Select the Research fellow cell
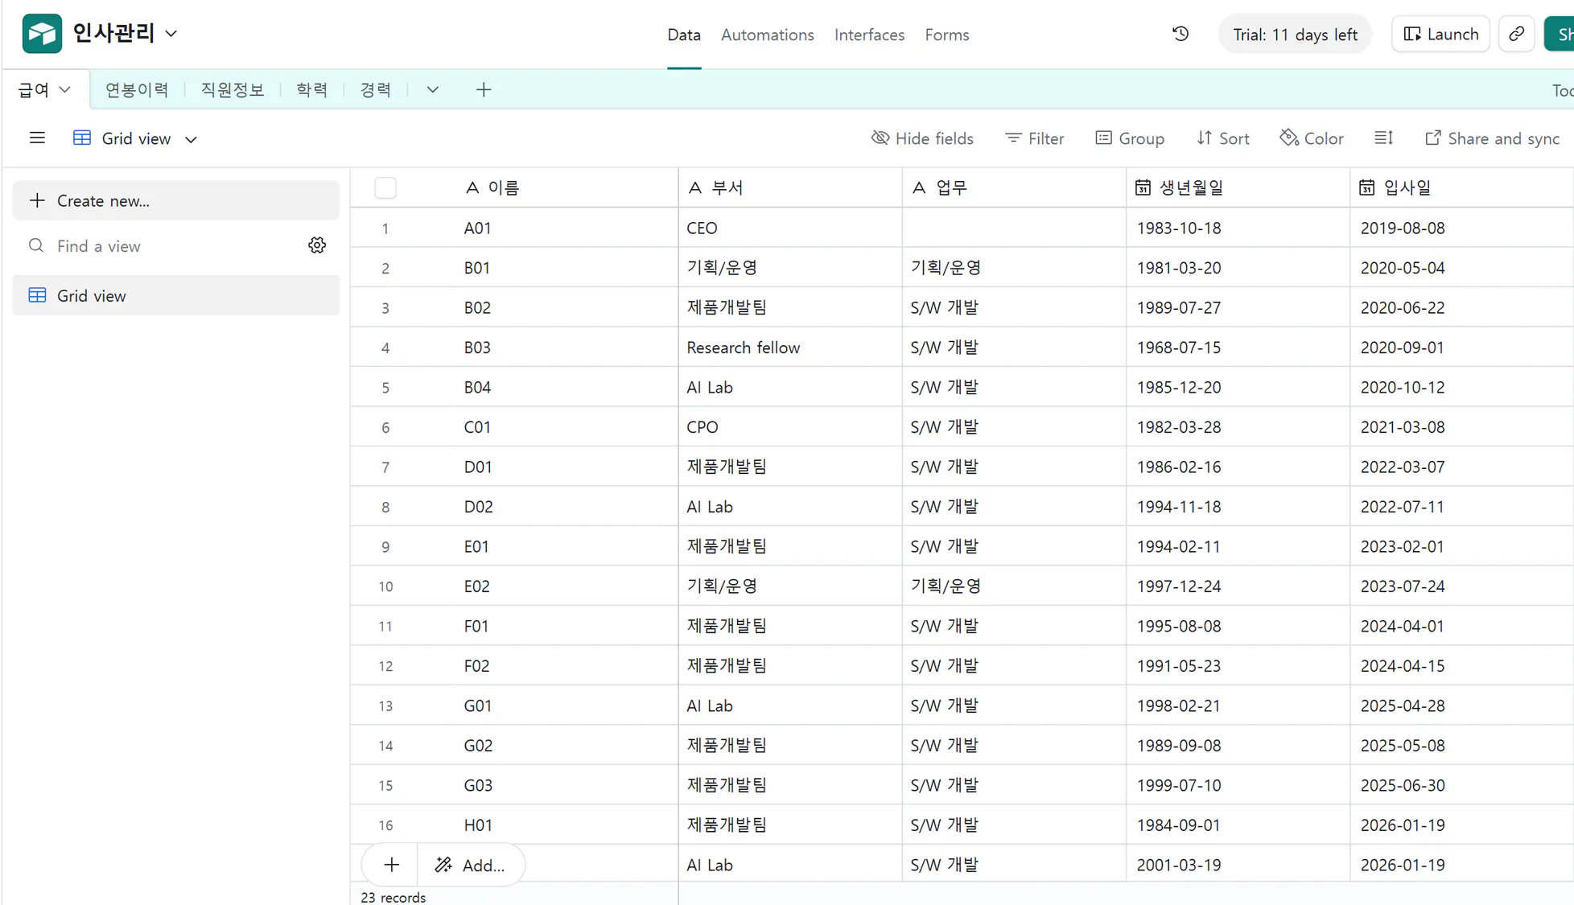The width and height of the screenshot is (1574, 905). (789, 347)
